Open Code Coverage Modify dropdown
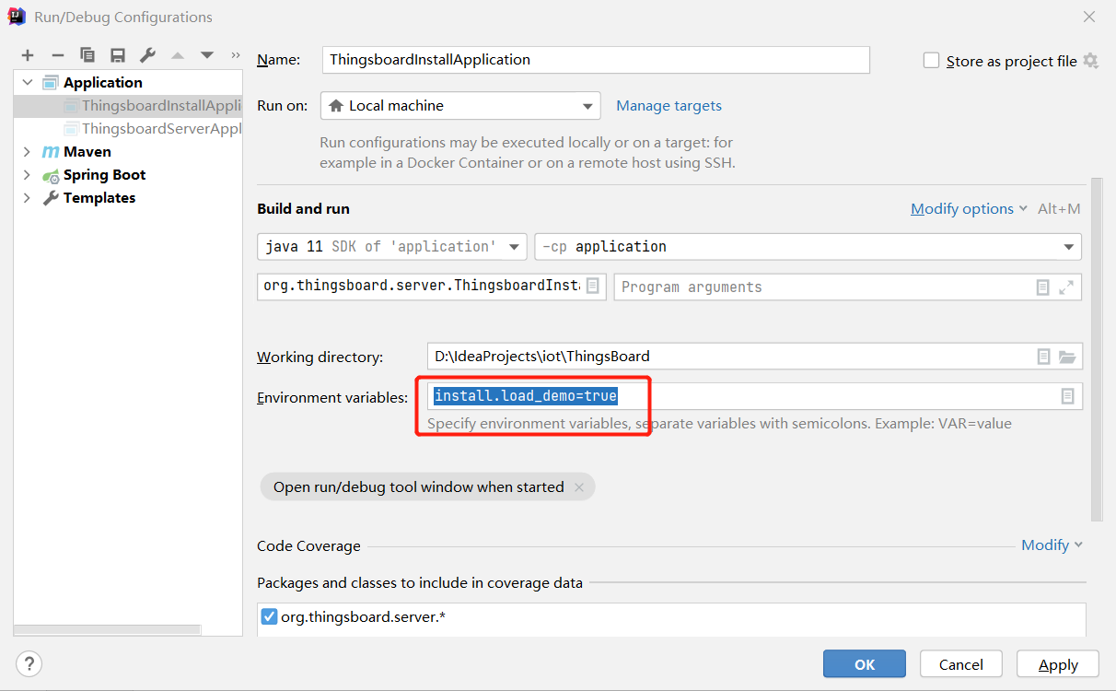1116x691 pixels. pyautogui.click(x=1052, y=545)
